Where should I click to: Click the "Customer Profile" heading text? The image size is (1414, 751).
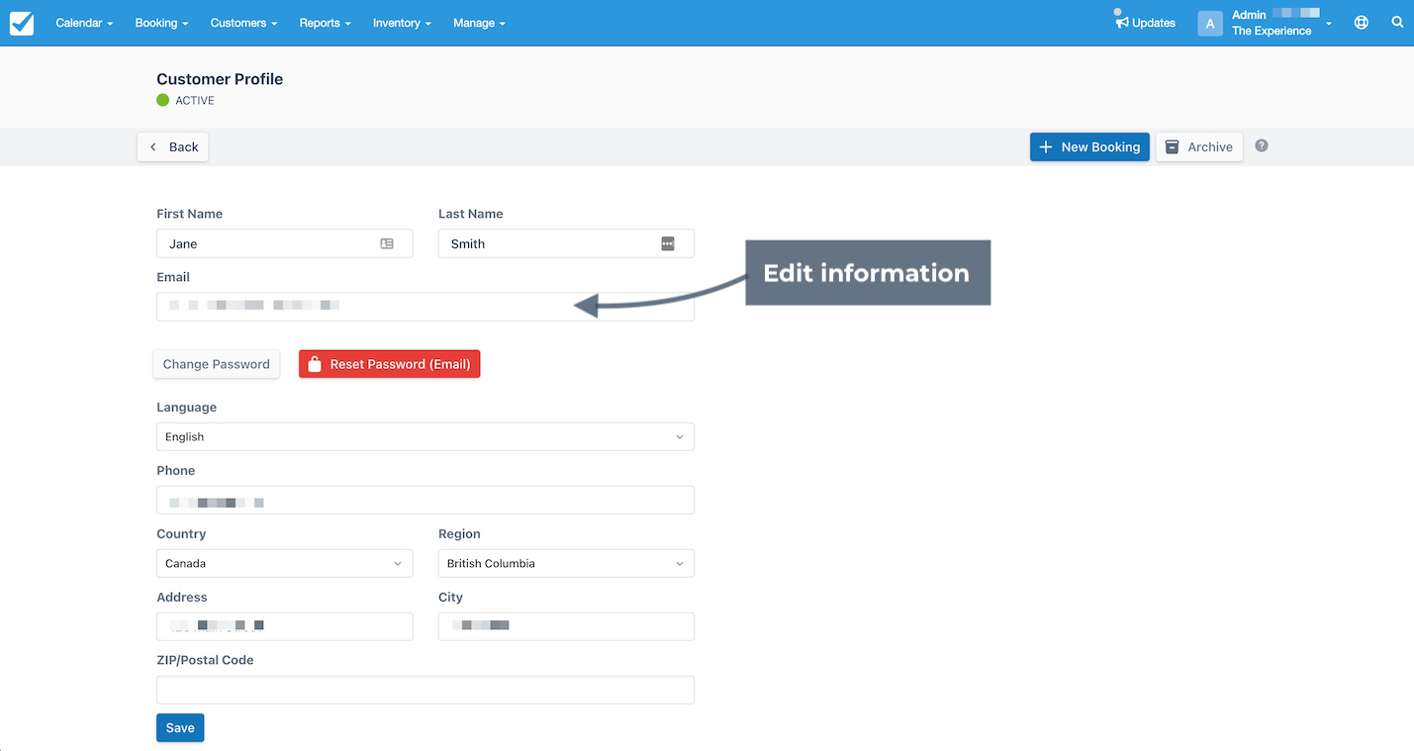pos(220,79)
